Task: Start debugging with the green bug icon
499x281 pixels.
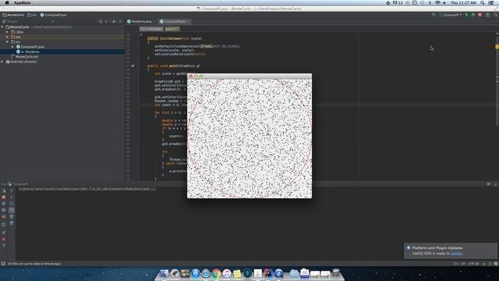Action: (473, 15)
